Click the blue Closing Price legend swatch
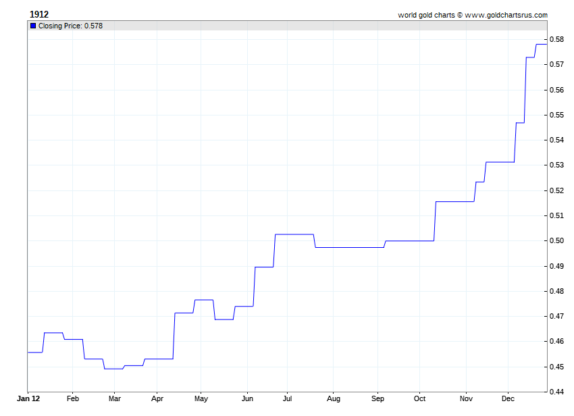Viewport: 574px width, 416px height. tap(33, 26)
